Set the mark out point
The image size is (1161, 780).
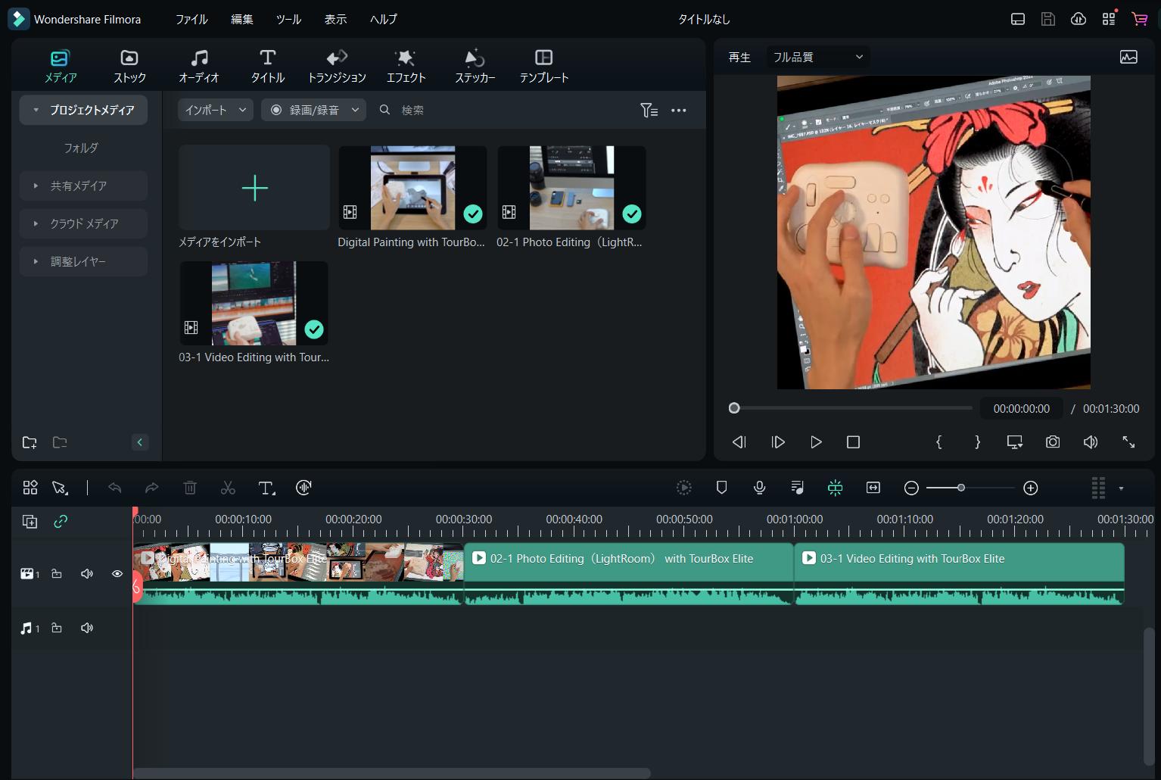pos(978,442)
